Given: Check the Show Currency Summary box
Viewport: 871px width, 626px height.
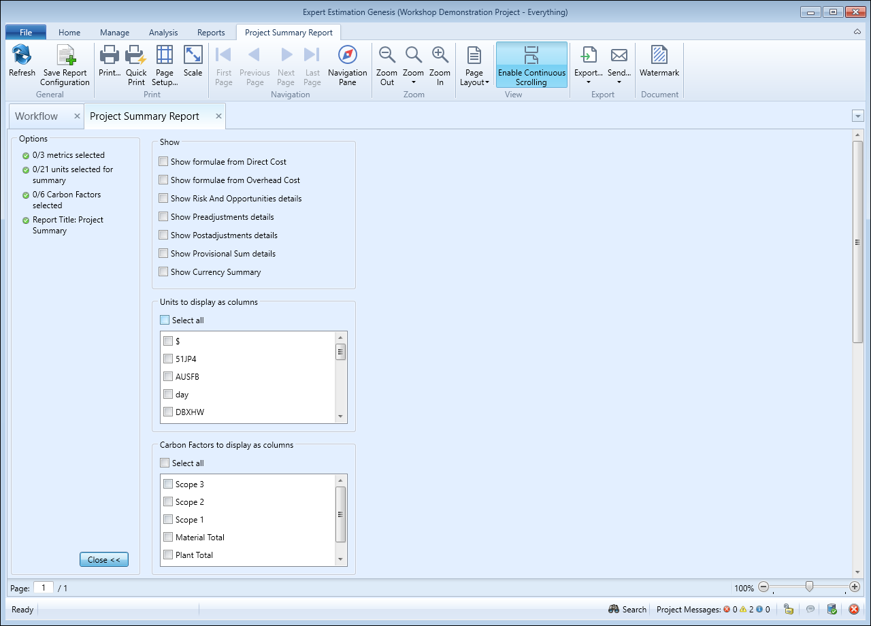Looking at the screenshot, I should click(163, 272).
